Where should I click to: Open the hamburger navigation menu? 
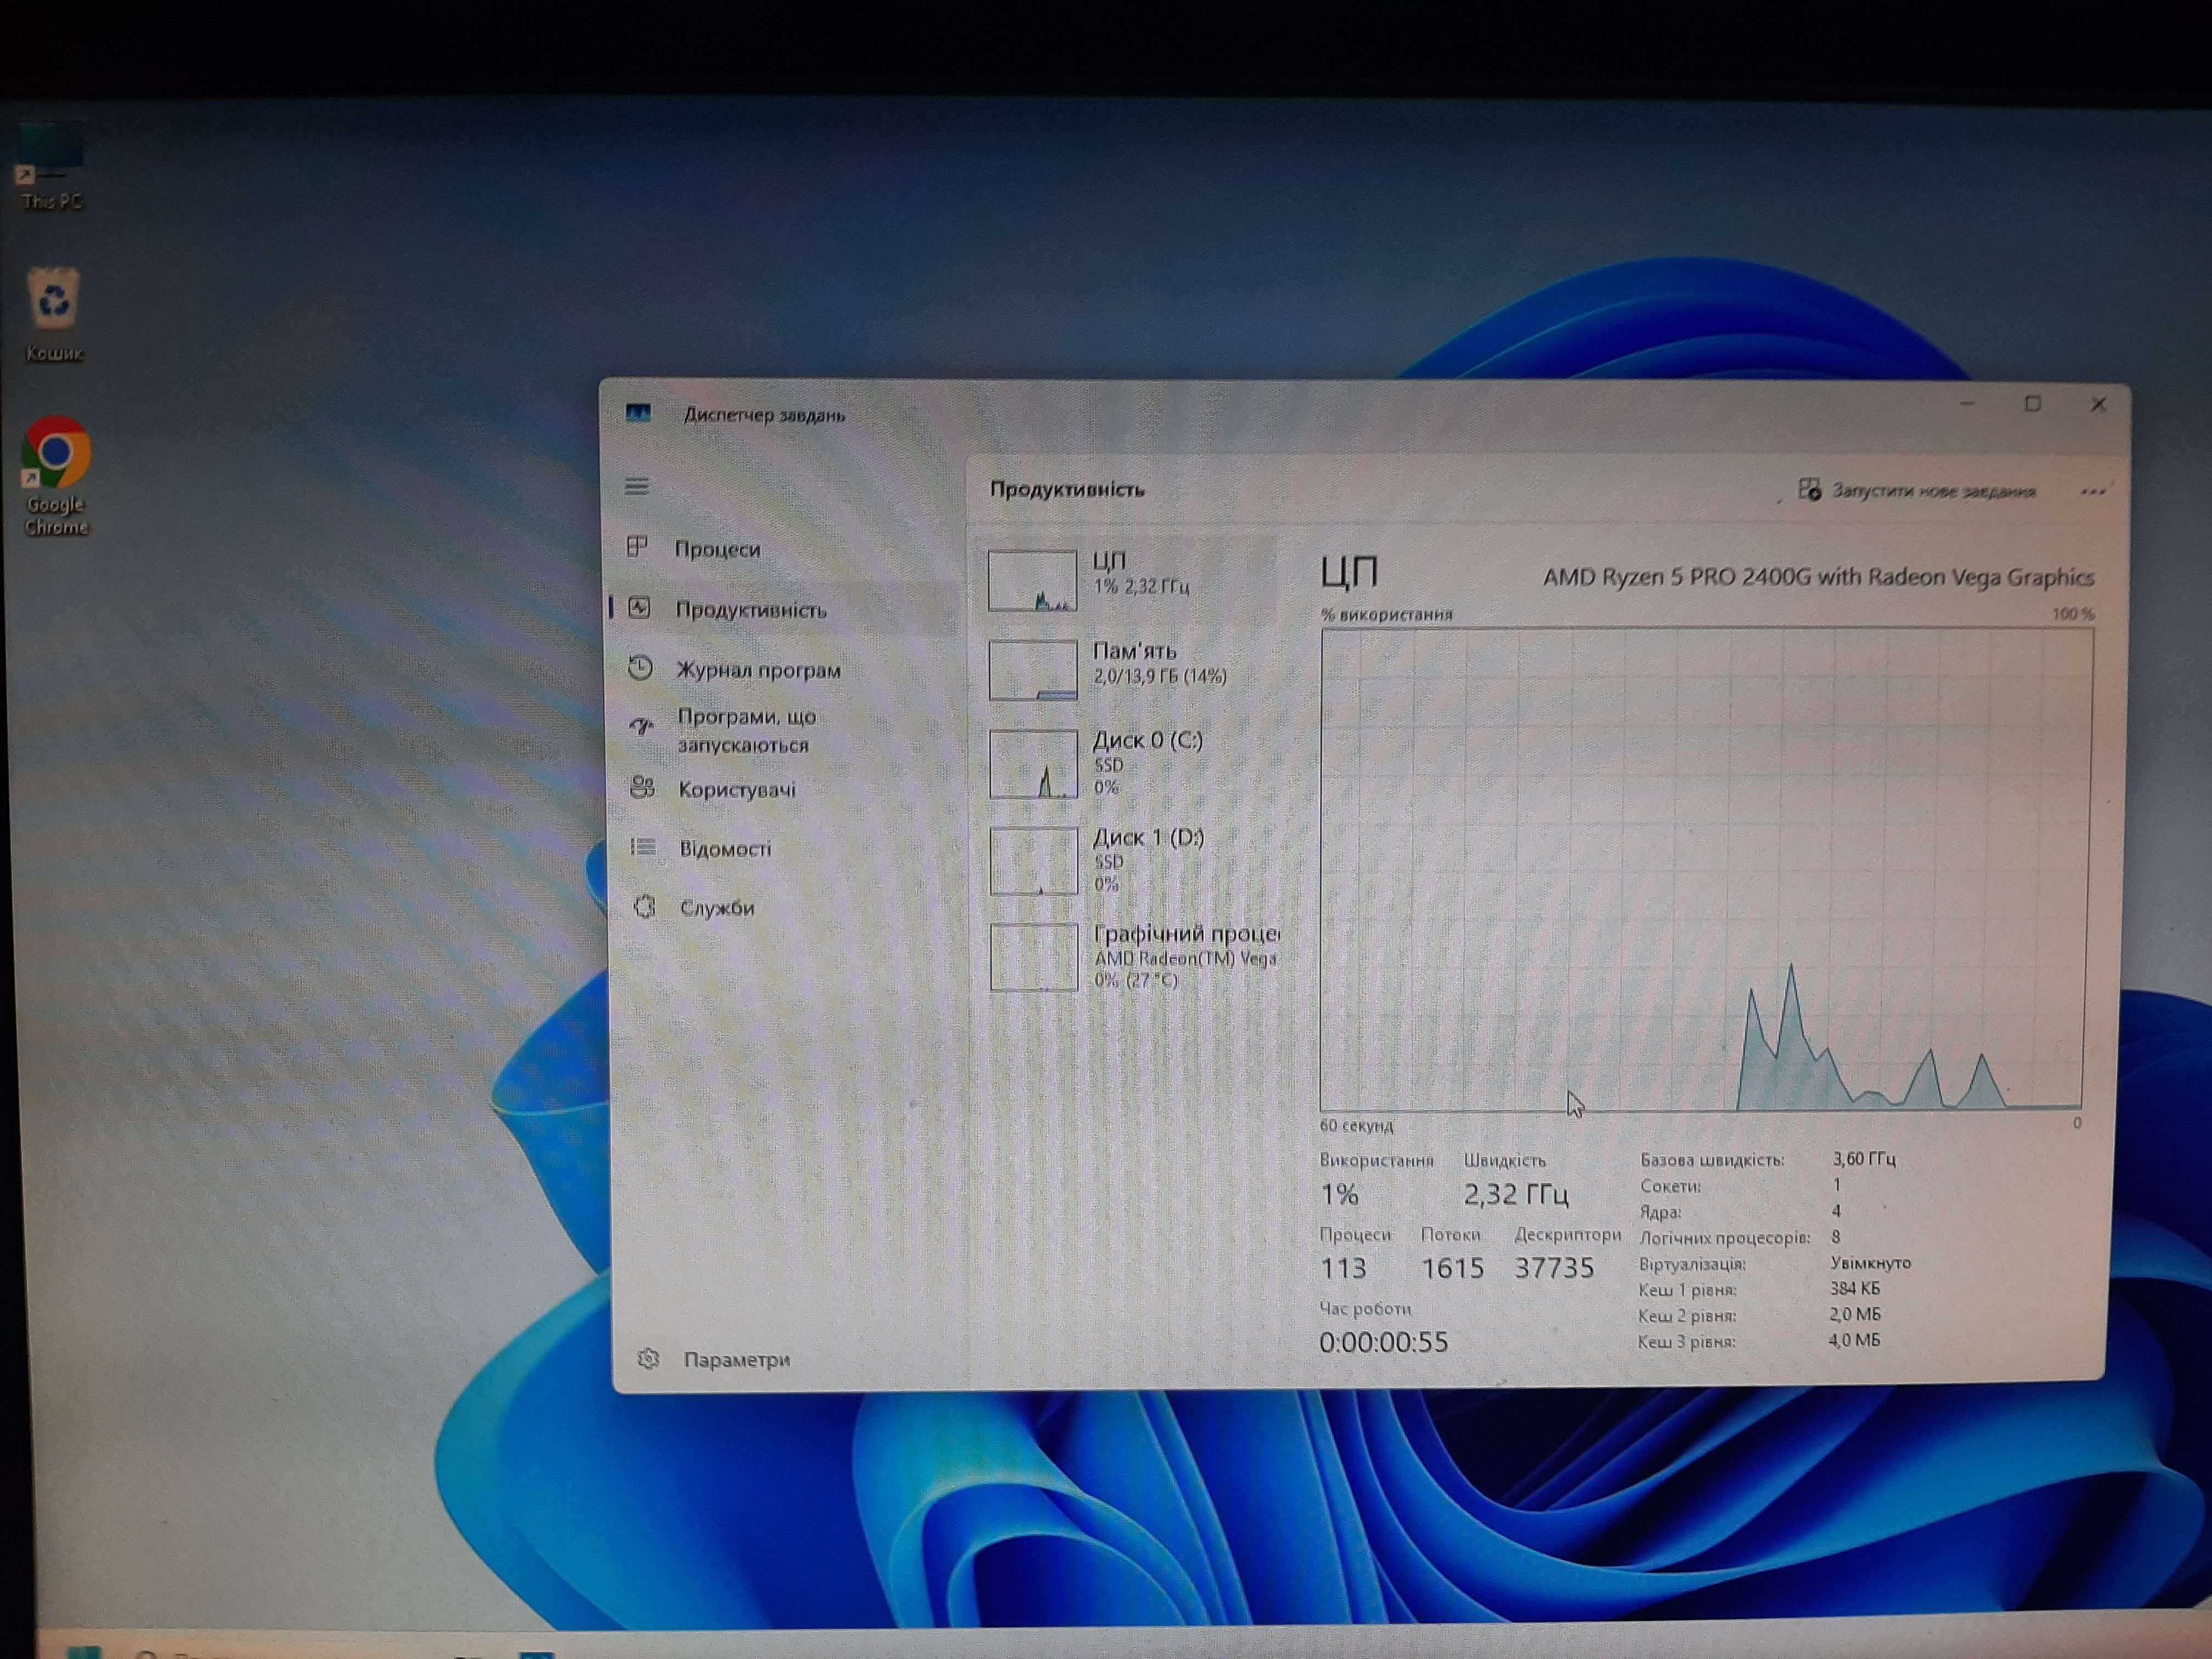(637, 487)
